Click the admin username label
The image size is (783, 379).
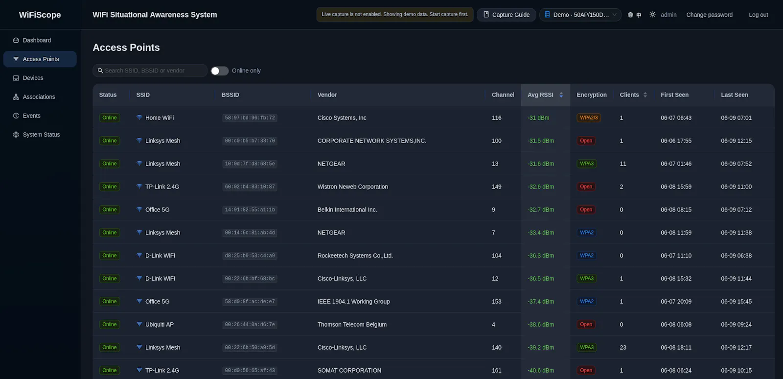(668, 15)
